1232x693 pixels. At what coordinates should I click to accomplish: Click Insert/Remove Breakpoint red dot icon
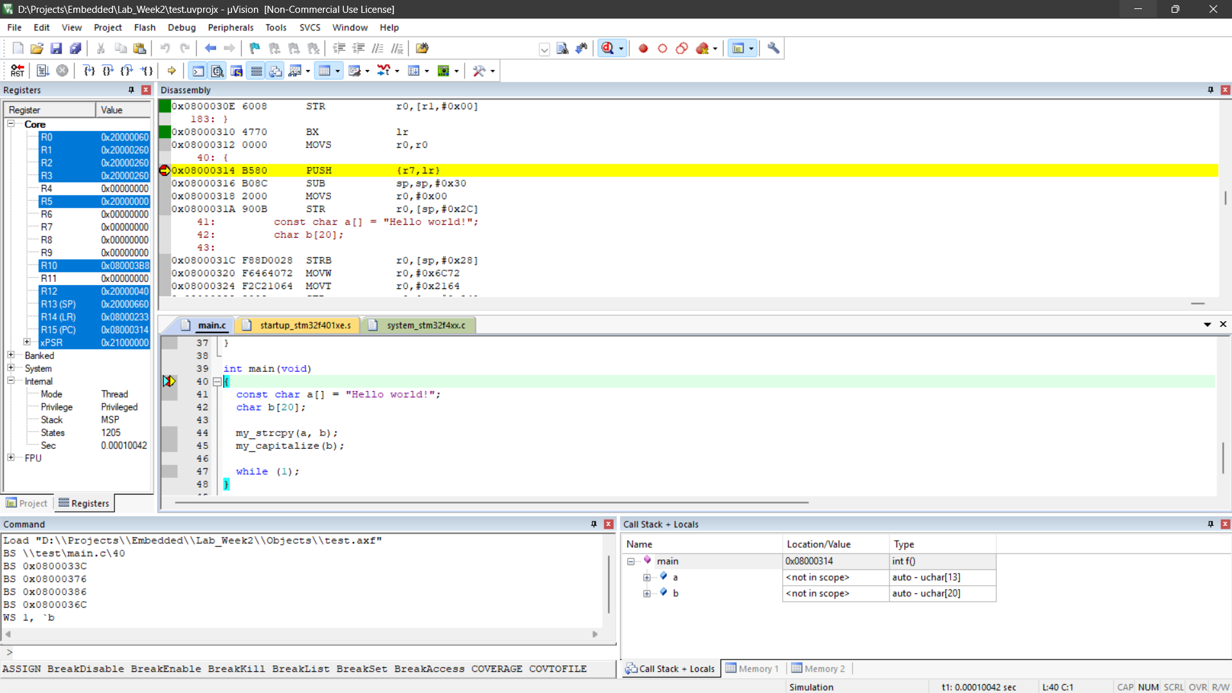[643, 48]
